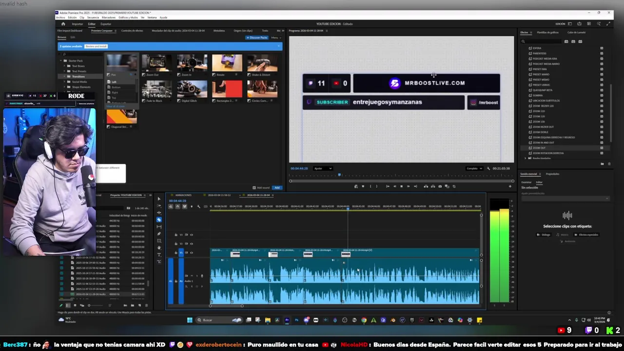The image size is (624, 351).
Task: Open the ANIMACIONES sequence tab
Action: coord(183,195)
